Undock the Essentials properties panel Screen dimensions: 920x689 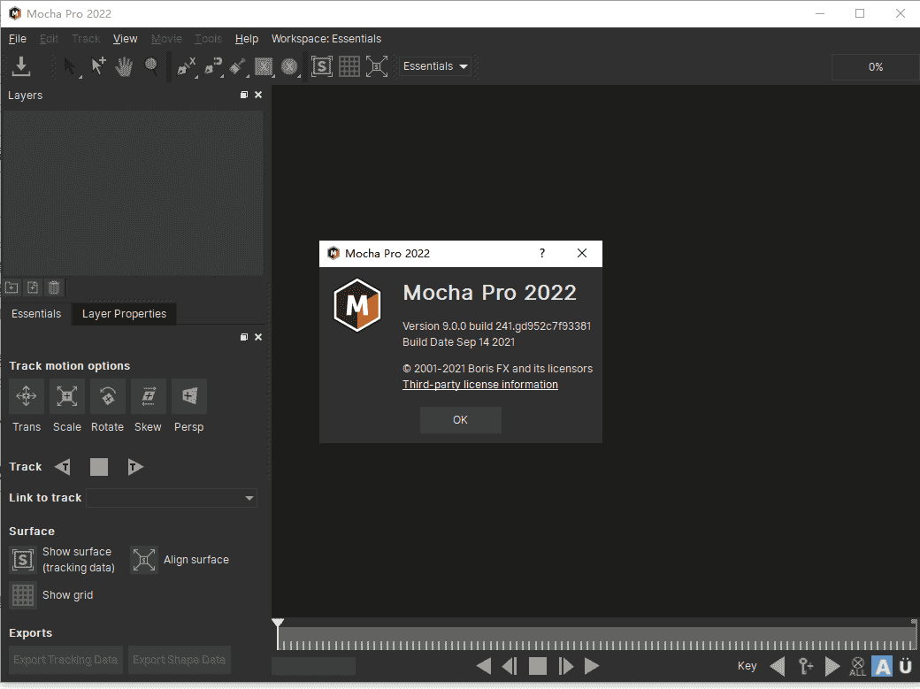pos(244,337)
